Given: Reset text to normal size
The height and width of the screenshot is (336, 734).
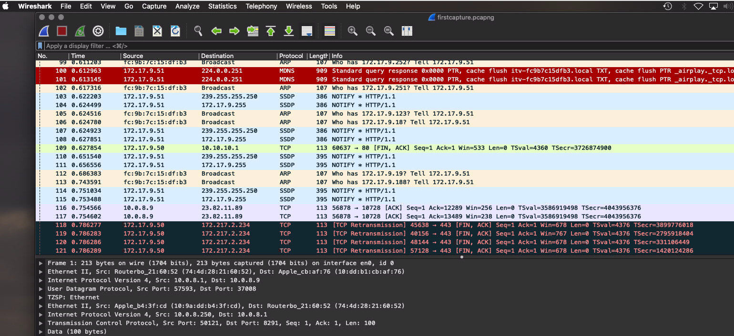Looking at the screenshot, I should [x=389, y=31].
